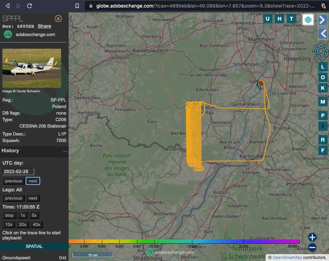
Task: Click the squawk value 7000
Action: (x=61, y=140)
